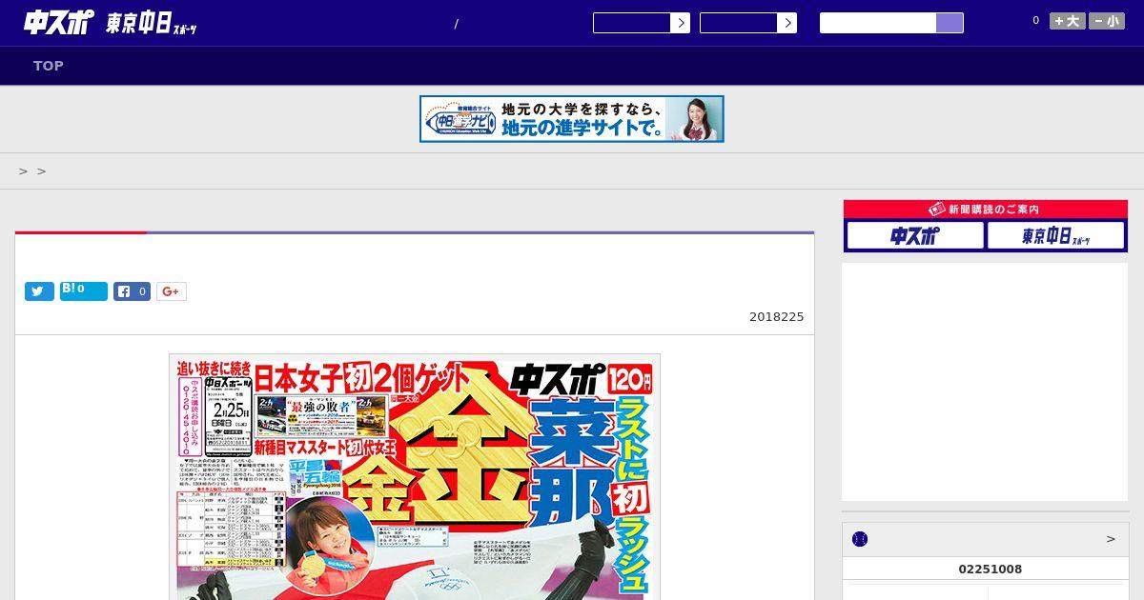Click the 02251008 sidebar text
1144x600 pixels.
click(x=990, y=570)
